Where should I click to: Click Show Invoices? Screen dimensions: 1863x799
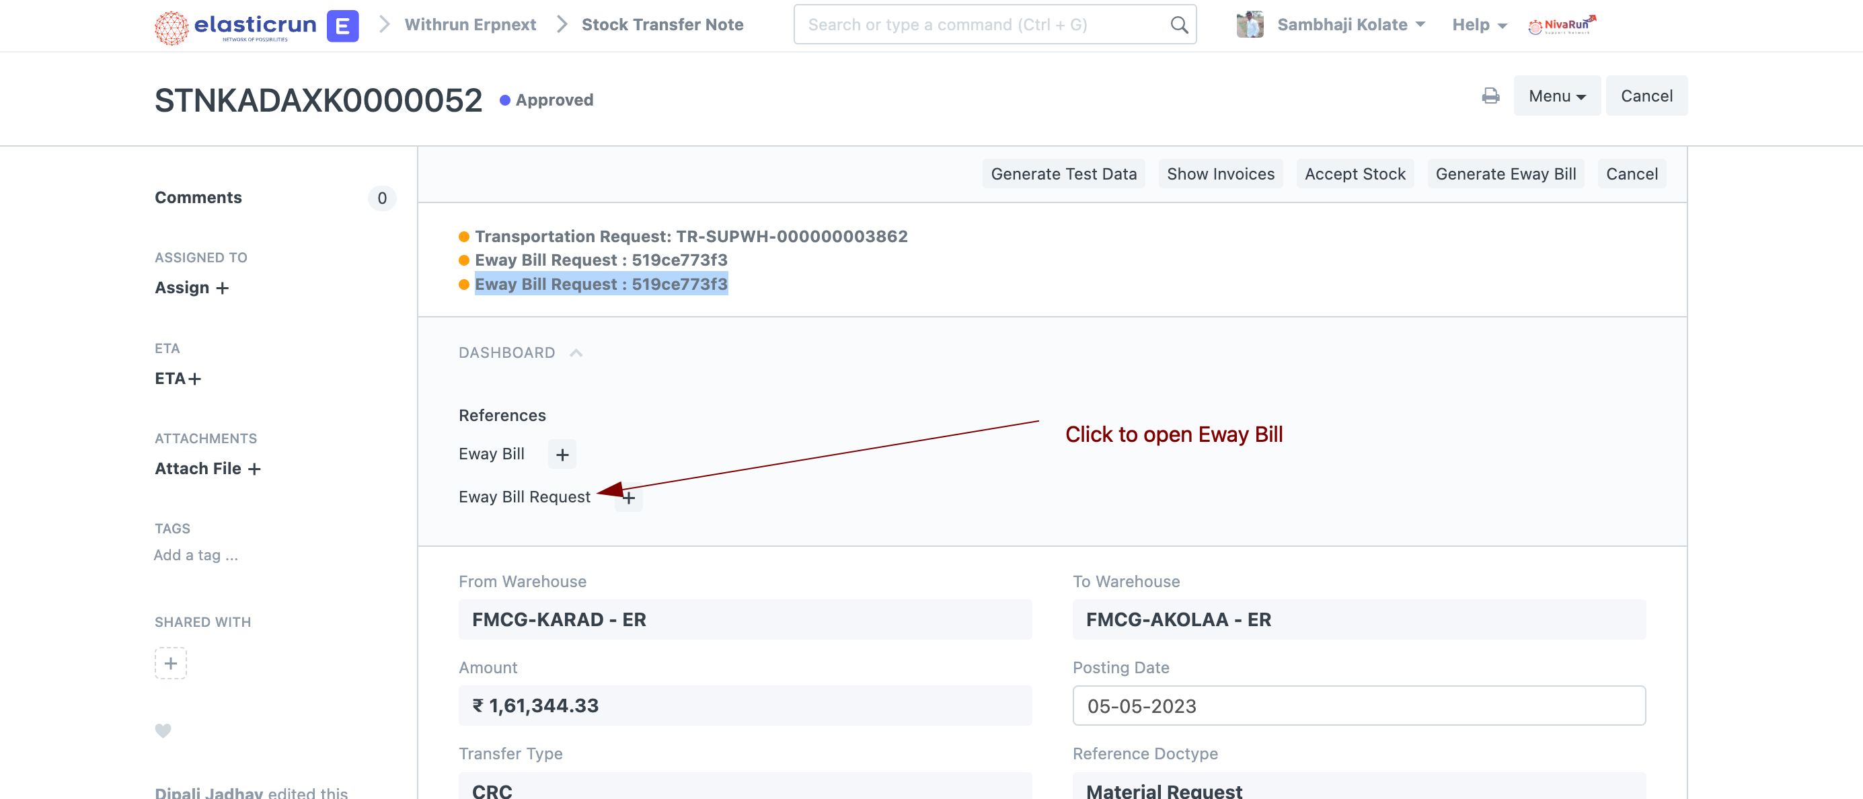[1221, 174]
